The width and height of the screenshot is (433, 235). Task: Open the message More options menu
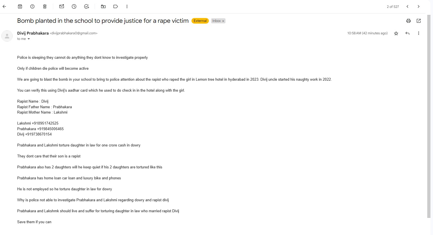click(419, 33)
